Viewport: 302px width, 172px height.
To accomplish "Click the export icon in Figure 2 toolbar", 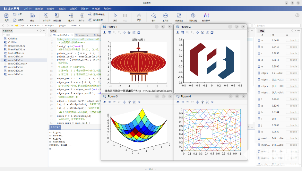I will click(x=178, y=32).
